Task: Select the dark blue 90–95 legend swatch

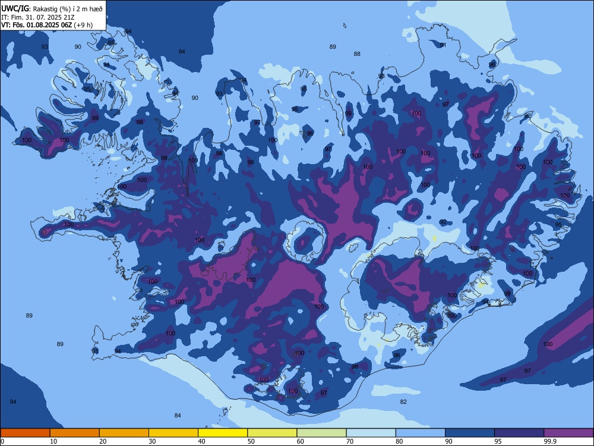Action: point(470,433)
